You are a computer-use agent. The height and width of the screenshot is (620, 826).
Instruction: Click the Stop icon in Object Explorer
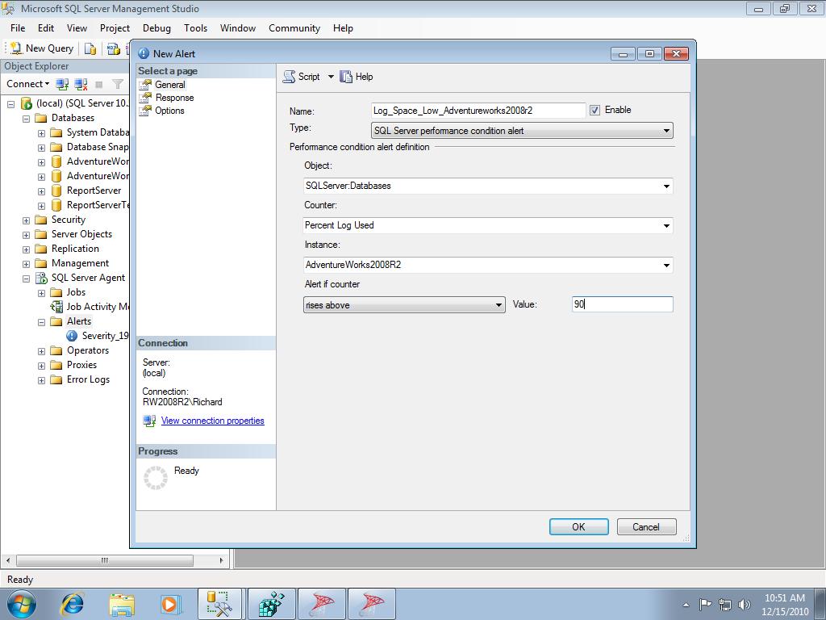click(99, 84)
